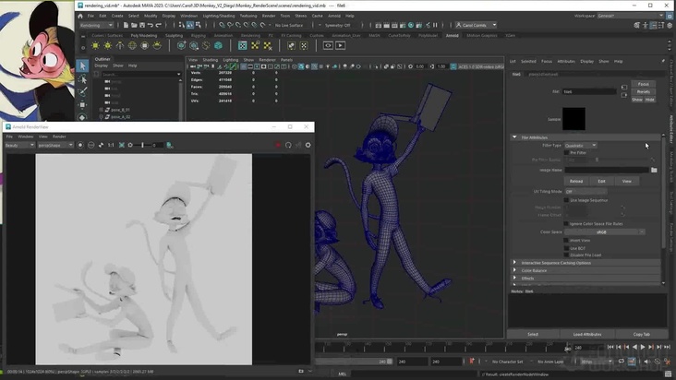Click the Reload button
Image resolution: width=676 pixels, height=380 pixels.
click(576, 181)
